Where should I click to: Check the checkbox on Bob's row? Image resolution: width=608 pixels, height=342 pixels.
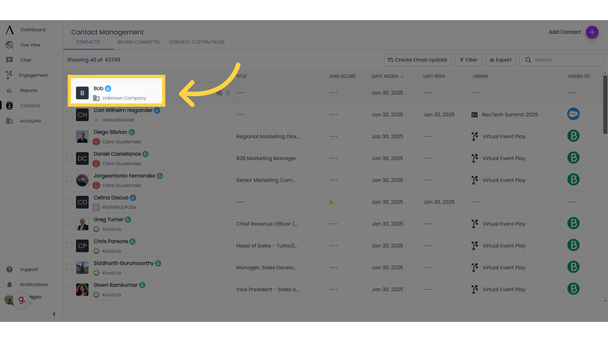[69, 93]
